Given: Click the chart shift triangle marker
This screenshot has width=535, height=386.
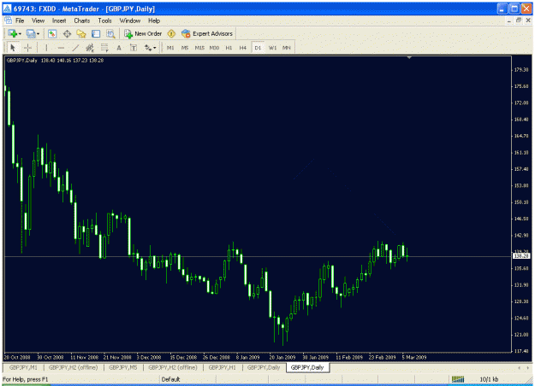Looking at the screenshot, I should point(409,57).
